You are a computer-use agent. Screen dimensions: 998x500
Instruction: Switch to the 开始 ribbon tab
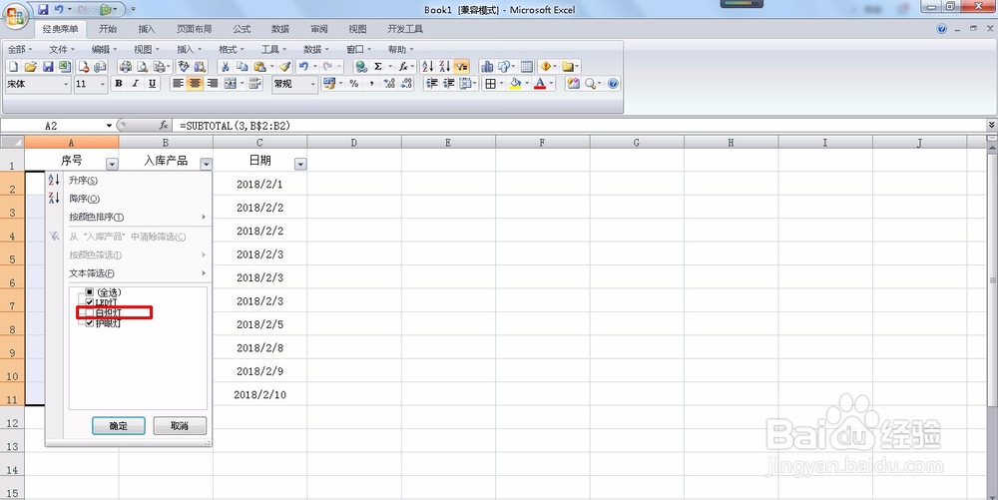[x=108, y=29]
